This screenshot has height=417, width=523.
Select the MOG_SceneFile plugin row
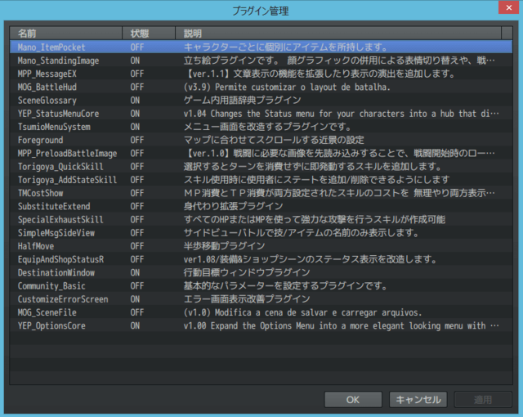point(261,312)
